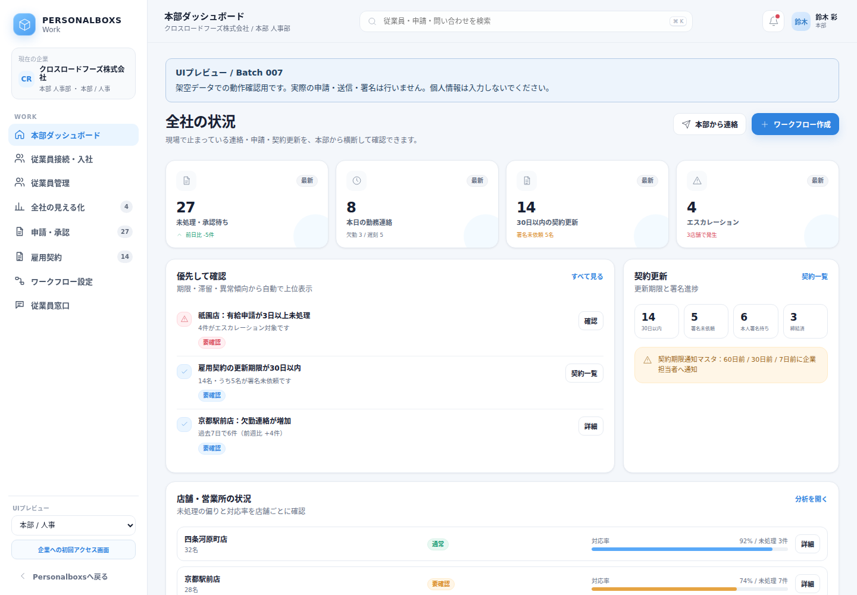Click 詳細 button for 京都駅前店 欠勤連絡
Screen dimensions: 857x595
coord(591,427)
